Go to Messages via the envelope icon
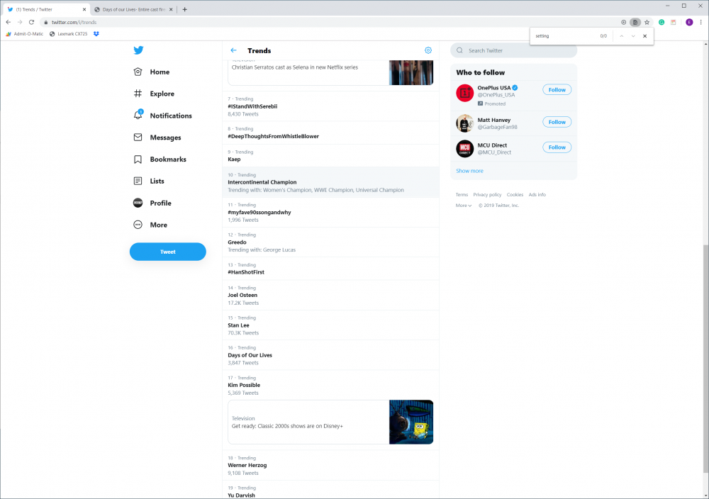This screenshot has height=499, width=709. click(138, 138)
